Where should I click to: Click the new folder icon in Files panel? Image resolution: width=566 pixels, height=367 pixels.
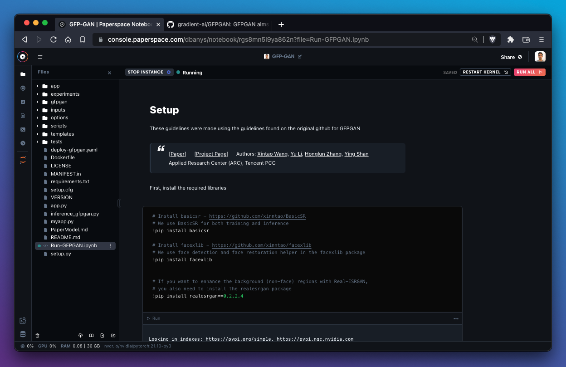[113, 335]
